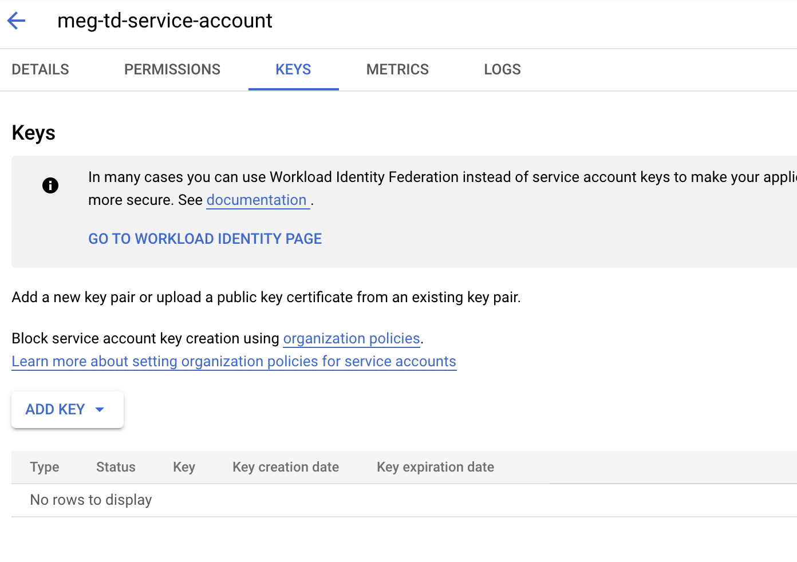
Task: Click the Status column header
Action: (116, 467)
